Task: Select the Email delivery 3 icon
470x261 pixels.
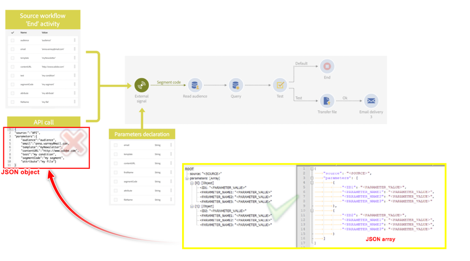Action: [x=371, y=101]
